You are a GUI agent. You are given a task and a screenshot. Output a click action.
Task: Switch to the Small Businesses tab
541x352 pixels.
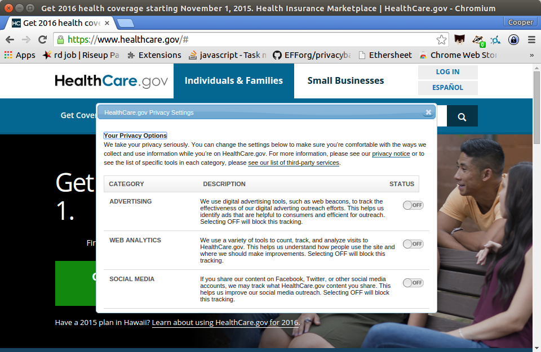coord(345,80)
